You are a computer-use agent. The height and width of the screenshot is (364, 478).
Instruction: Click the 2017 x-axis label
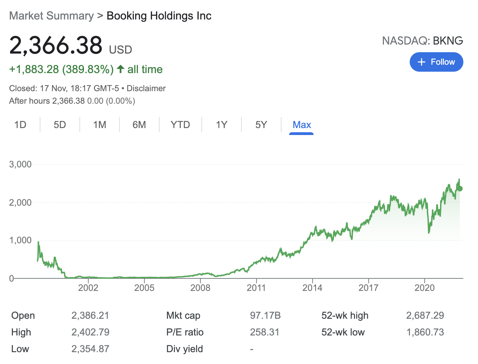[368, 288]
